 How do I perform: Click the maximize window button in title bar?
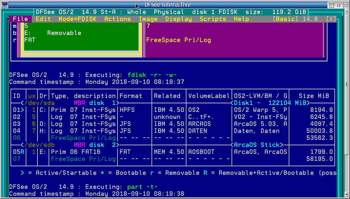tap(345, 5)
